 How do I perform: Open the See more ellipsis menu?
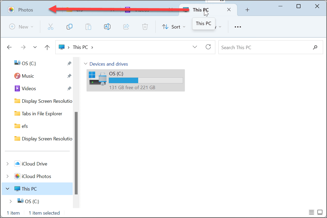point(238,27)
